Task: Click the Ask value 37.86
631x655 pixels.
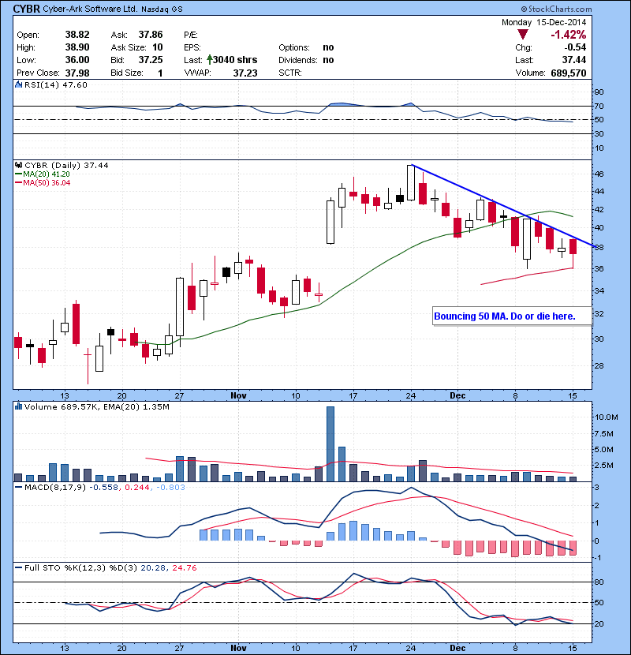Action: [x=151, y=35]
